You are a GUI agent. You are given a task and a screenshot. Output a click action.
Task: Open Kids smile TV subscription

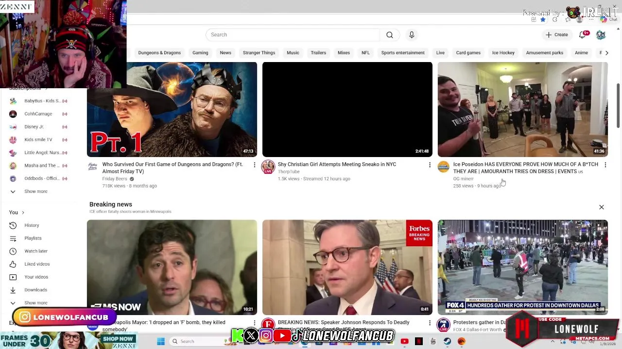pyautogui.click(x=39, y=140)
